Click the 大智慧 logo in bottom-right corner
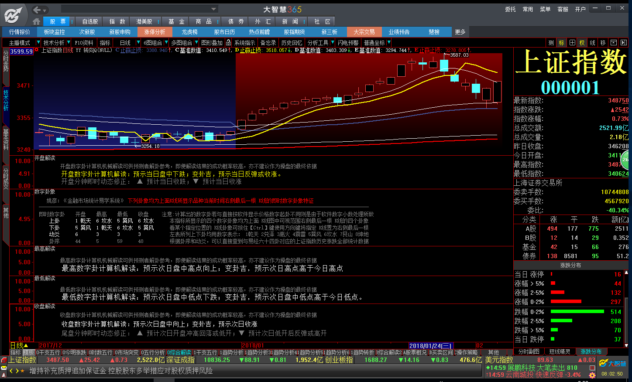The width and height of the screenshot is (632, 382). [612, 363]
